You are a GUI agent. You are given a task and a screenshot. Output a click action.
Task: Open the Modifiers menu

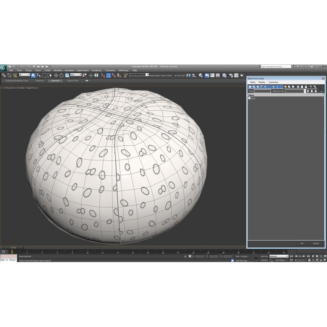58,70
